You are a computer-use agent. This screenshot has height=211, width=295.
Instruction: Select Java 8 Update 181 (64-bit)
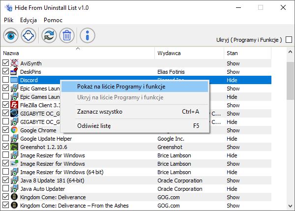[x=52, y=181]
